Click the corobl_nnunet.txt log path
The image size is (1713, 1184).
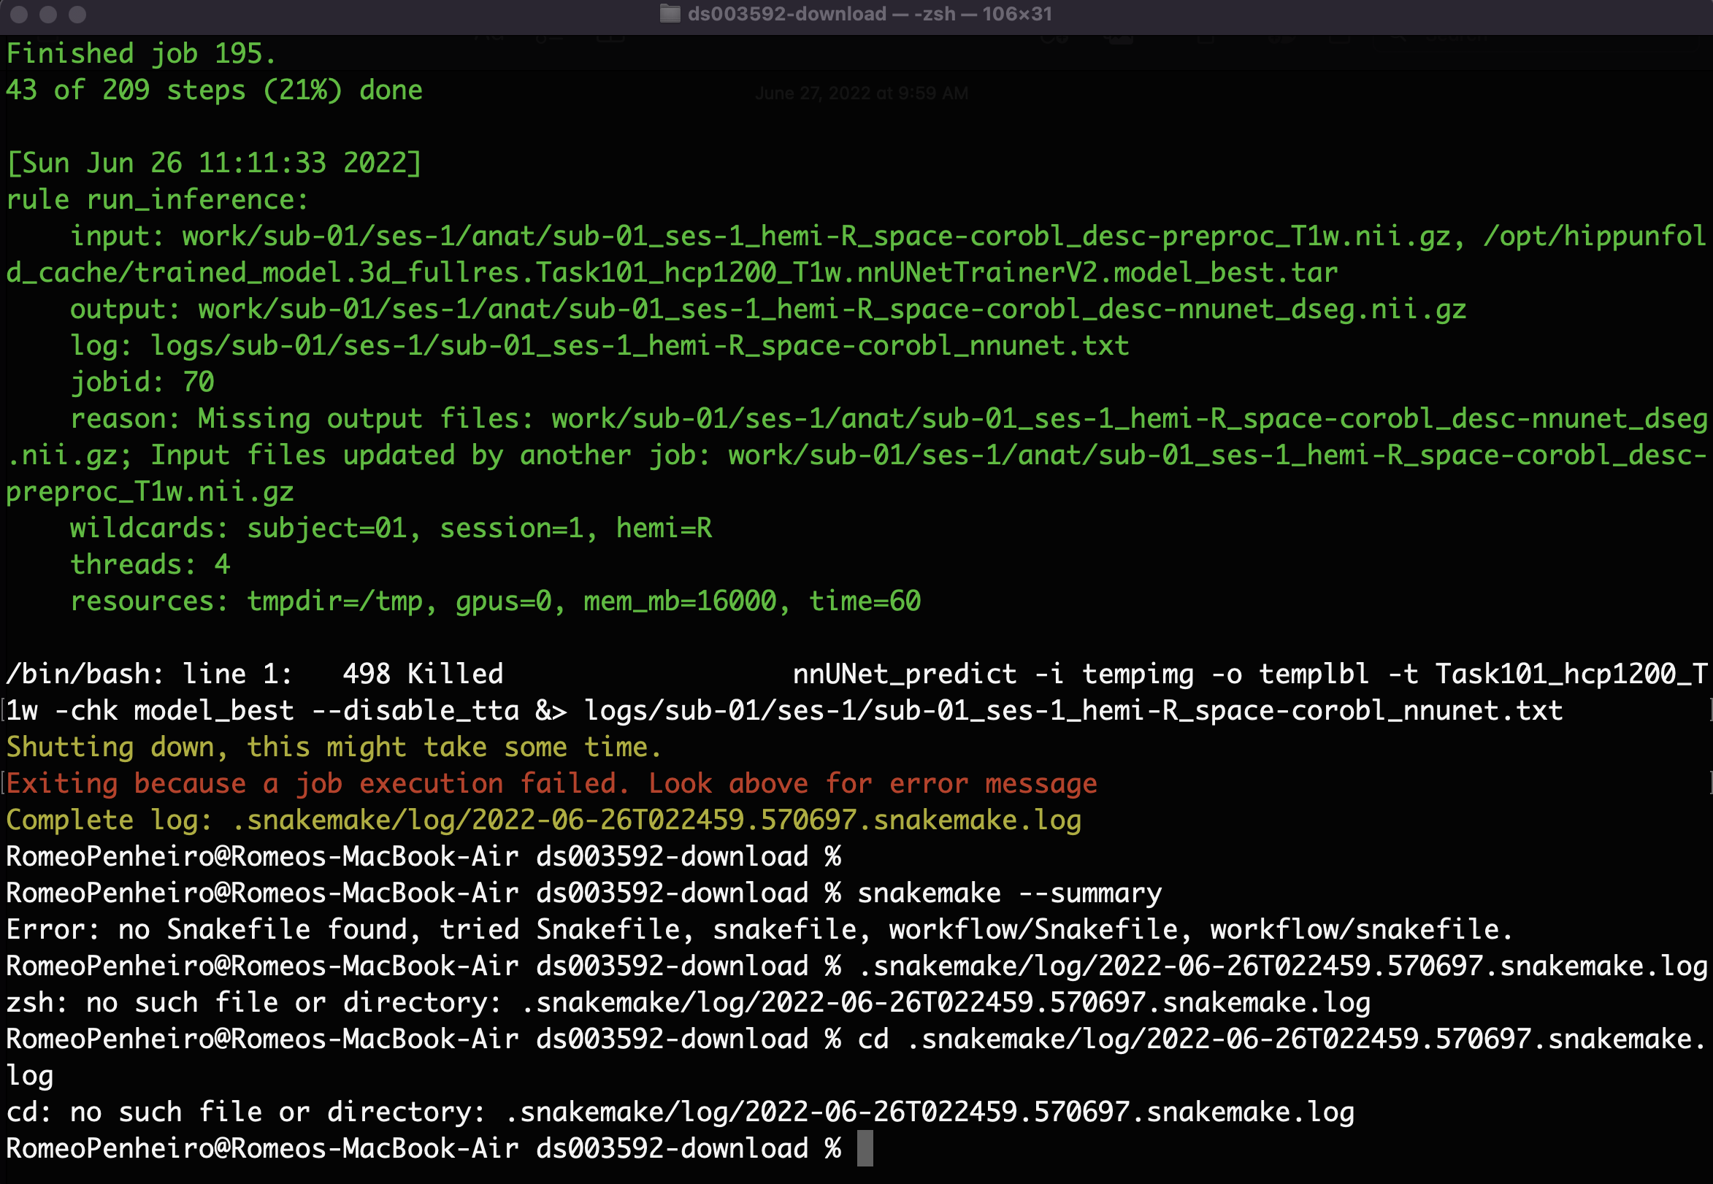click(x=638, y=345)
